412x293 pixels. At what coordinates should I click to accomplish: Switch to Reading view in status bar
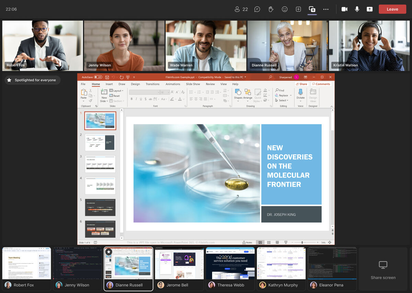coord(277,243)
